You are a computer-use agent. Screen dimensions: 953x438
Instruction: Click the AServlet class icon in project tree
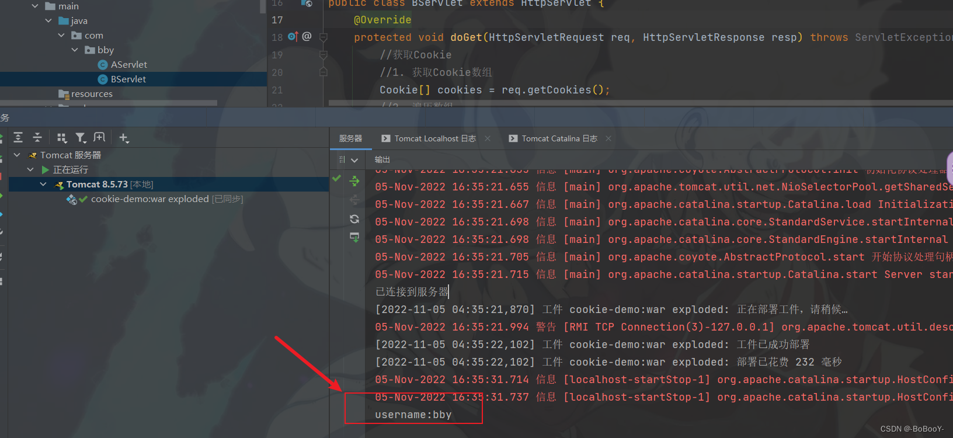pyautogui.click(x=103, y=65)
